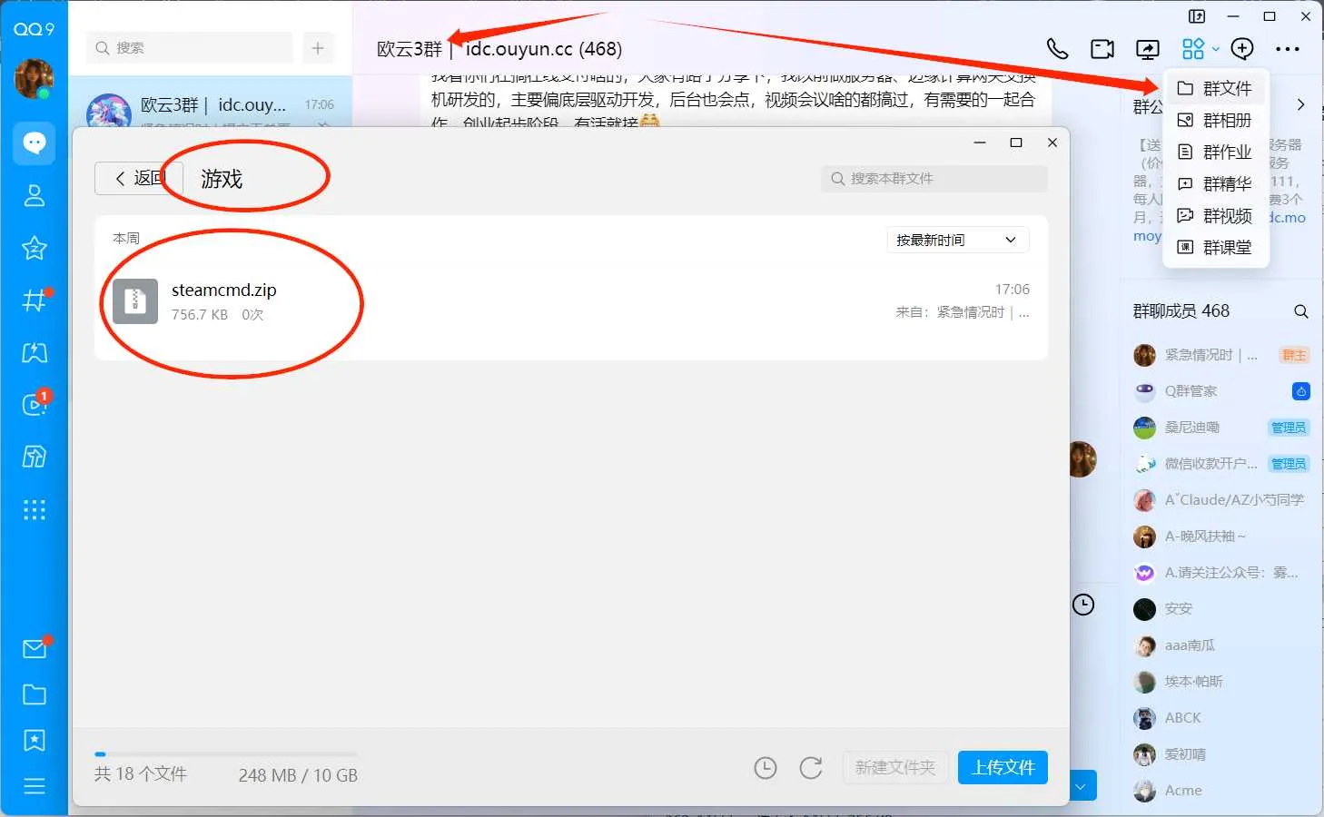Open the mail envelope icon in sidebar

click(x=35, y=648)
